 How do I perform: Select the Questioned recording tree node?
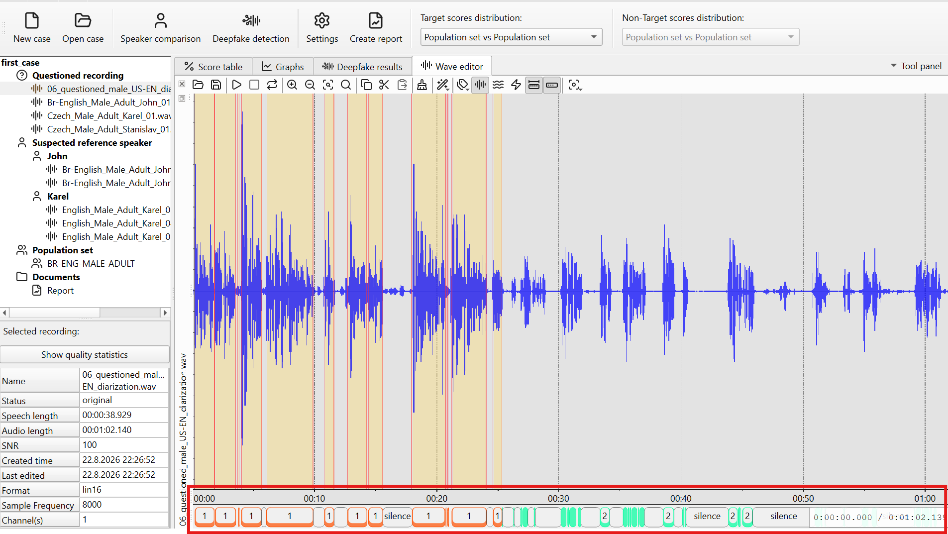click(x=78, y=76)
